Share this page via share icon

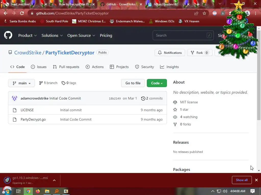click(196, 13)
